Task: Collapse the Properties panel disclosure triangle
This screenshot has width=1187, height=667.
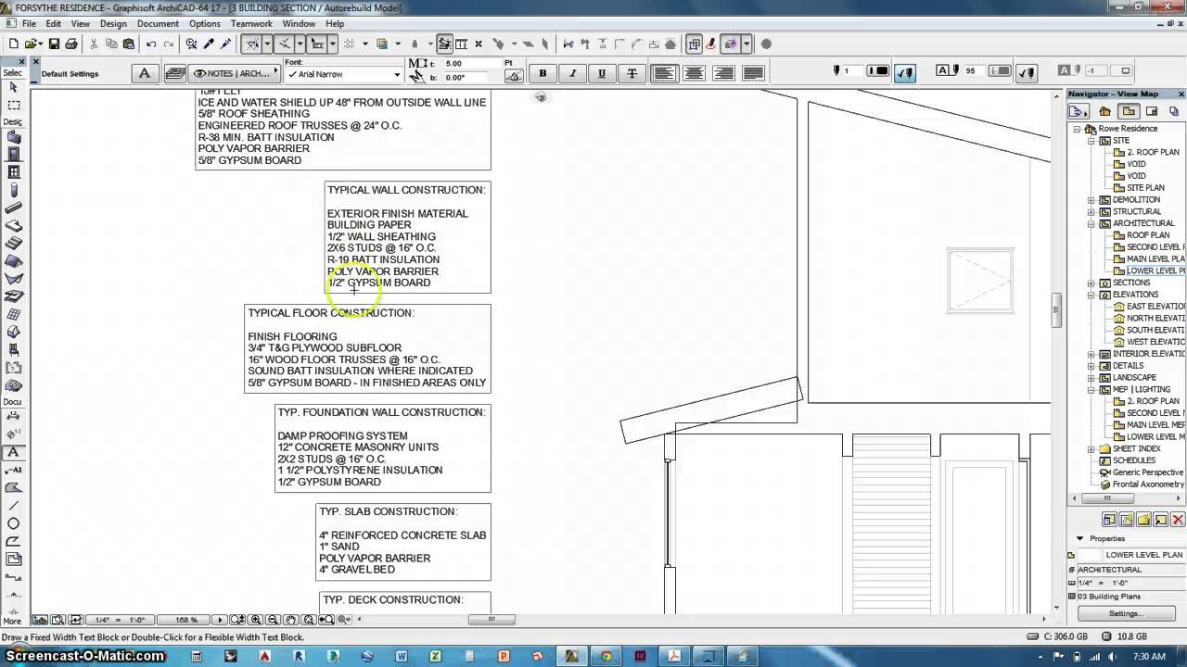Action: tap(1079, 538)
